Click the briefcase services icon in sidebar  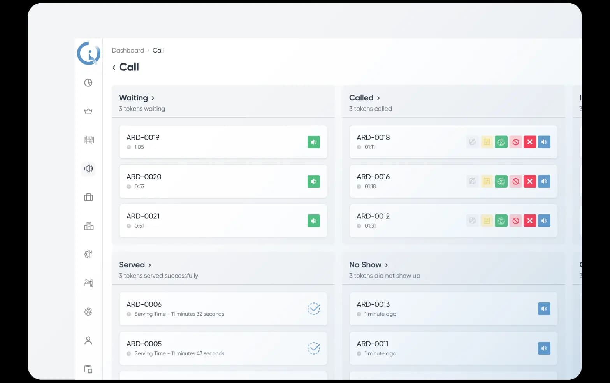(88, 197)
